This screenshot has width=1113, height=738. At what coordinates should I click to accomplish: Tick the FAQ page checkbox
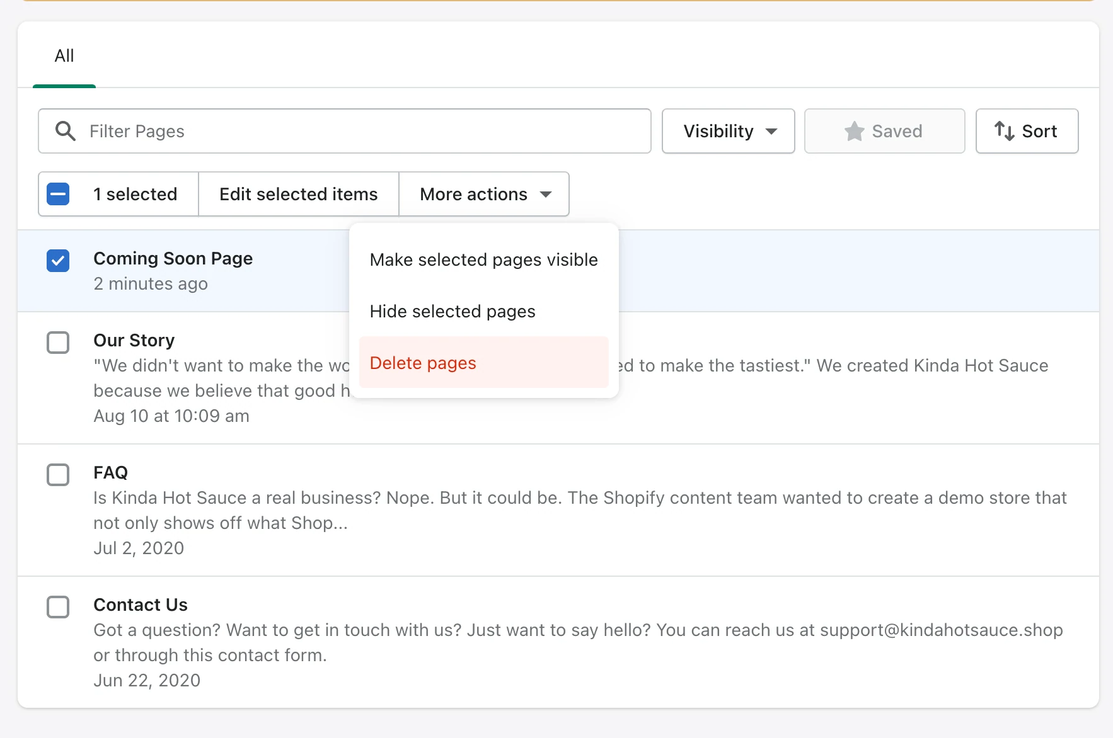(x=58, y=475)
